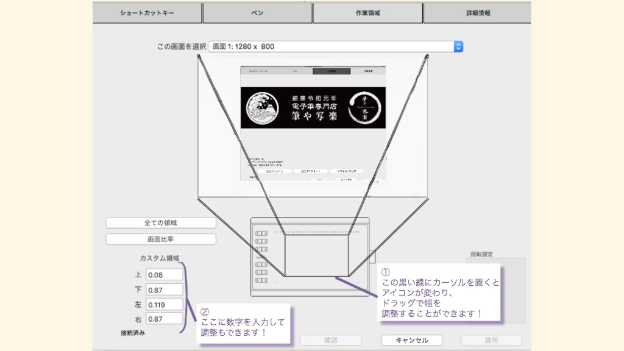
Task: Click the 上 field showing 0.08
Action: [165, 275]
